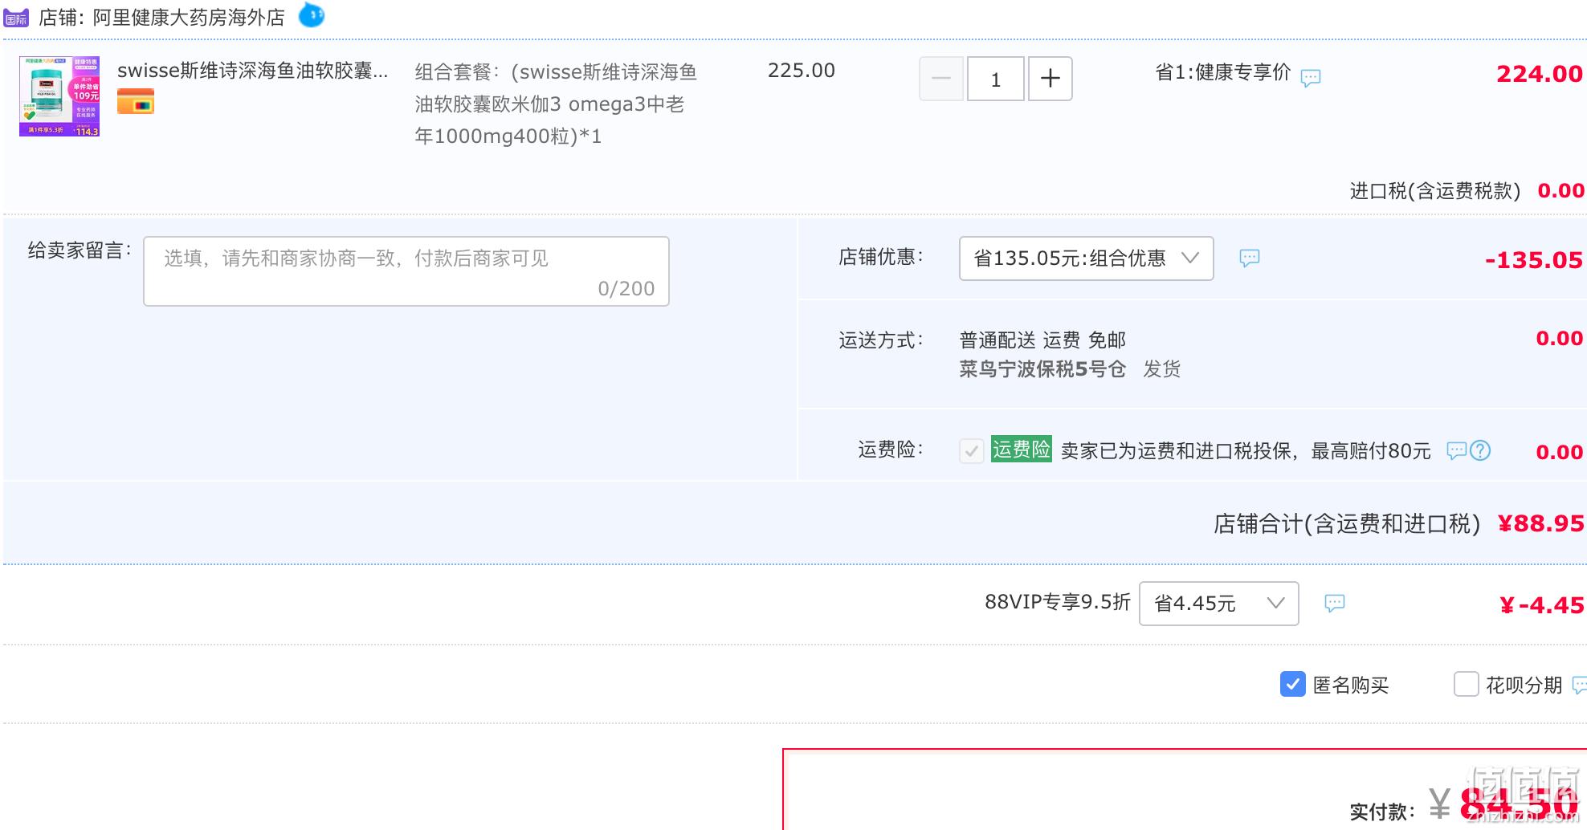
Task: Click the 进口税(含运费税款) label
Action: 1435,191
